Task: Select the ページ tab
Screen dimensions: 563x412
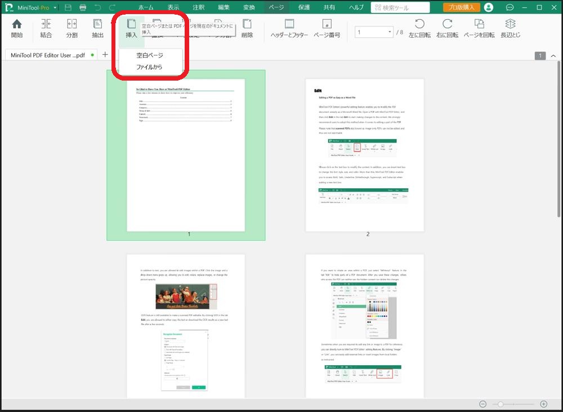Action: click(276, 7)
